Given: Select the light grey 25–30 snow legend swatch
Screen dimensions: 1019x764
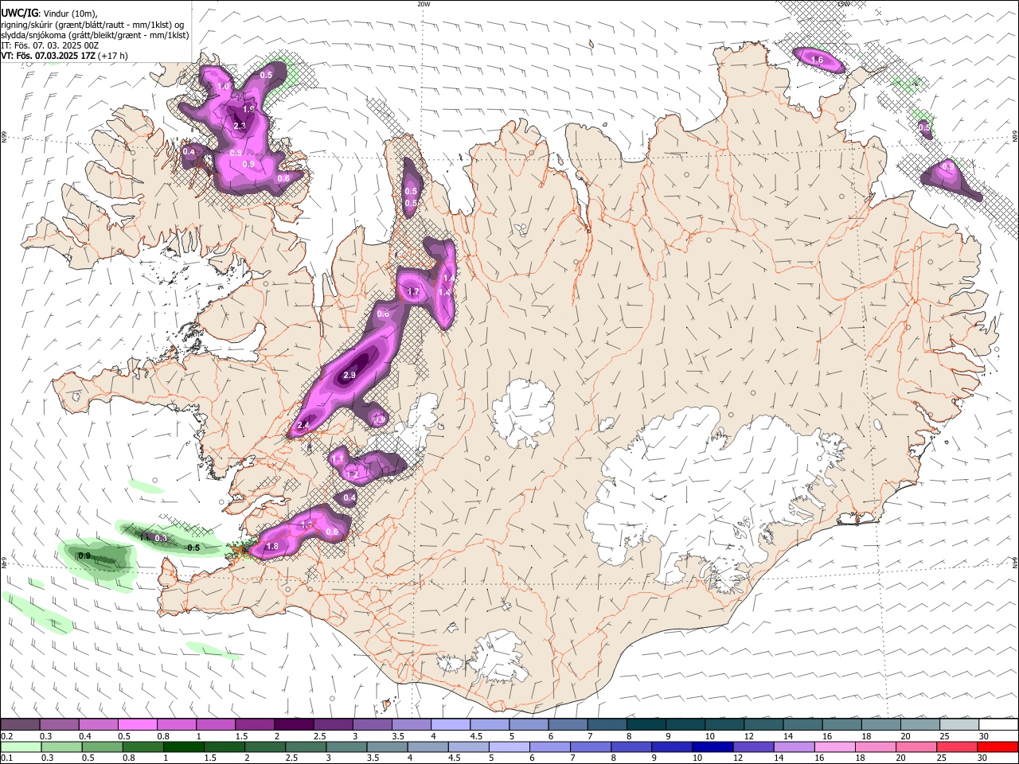Looking at the screenshot, I should click(x=959, y=725).
